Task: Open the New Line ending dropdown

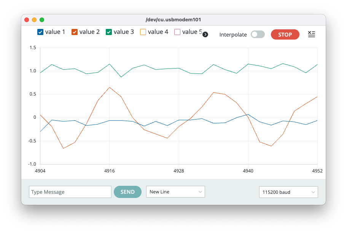Action: coord(175,192)
